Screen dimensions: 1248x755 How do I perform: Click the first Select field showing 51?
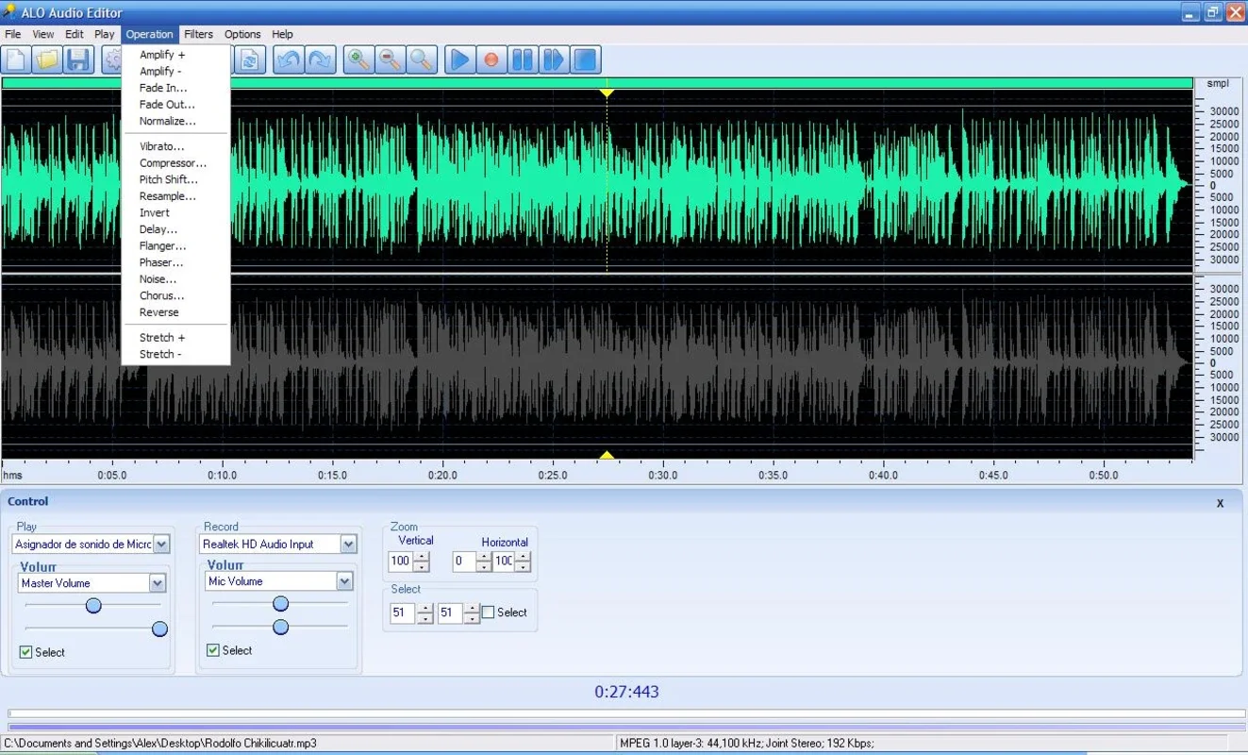402,613
